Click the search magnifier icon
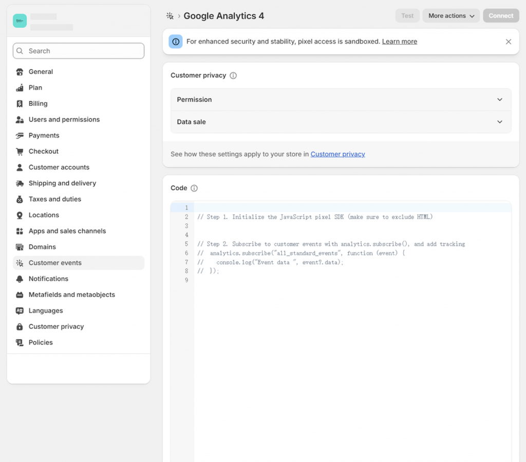The image size is (526, 462). [x=20, y=51]
